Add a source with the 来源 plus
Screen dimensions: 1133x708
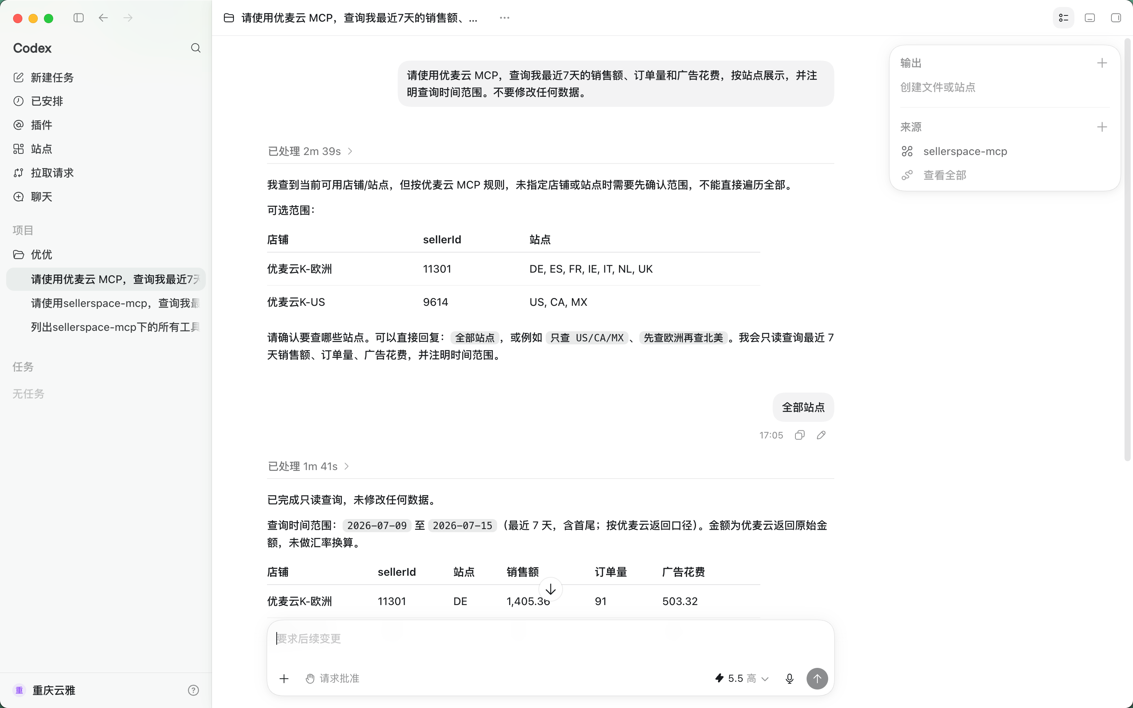[1102, 127]
